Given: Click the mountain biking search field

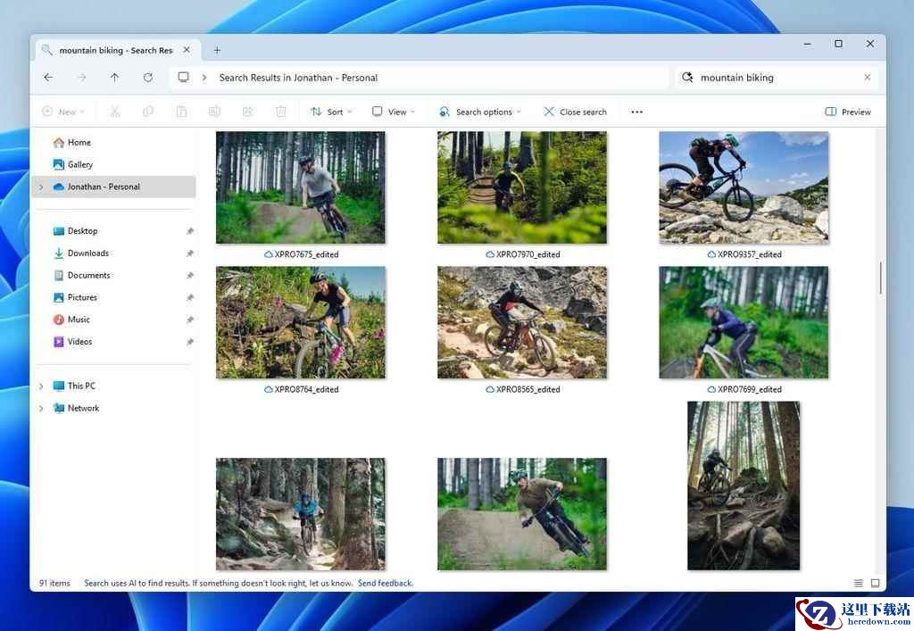Looking at the screenshot, I should click(777, 78).
